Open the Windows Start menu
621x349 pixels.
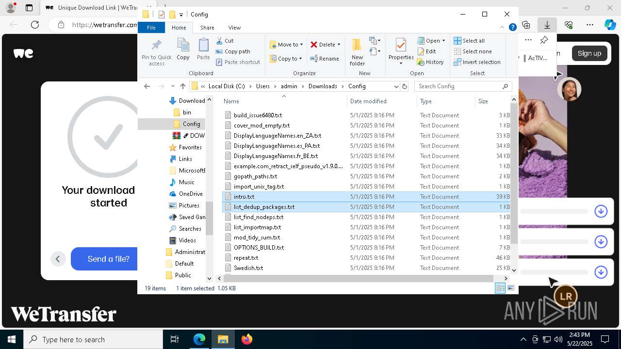click(12, 339)
